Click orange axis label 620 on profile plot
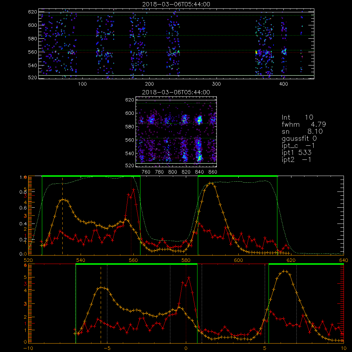This screenshot has height=352, width=352. (291, 260)
